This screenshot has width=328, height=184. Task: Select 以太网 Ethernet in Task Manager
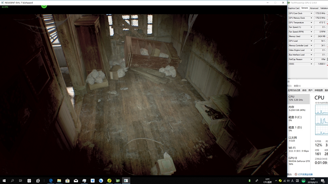[299, 139]
